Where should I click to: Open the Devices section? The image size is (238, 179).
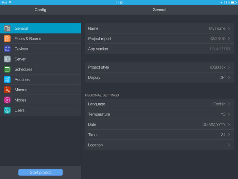coord(40,49)
